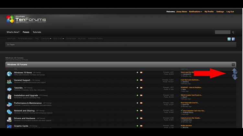This screenshot has width=243, height=136.
Task: Open the Performance & Maintenance forum
Action: [x=28, y=103]
